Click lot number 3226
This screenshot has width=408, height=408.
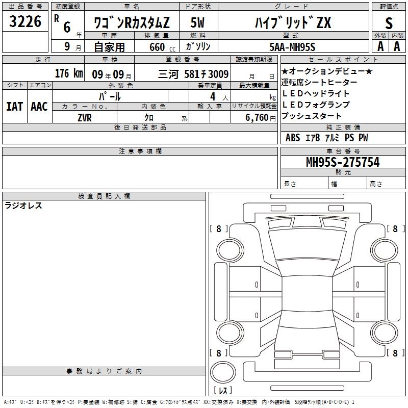25,21
